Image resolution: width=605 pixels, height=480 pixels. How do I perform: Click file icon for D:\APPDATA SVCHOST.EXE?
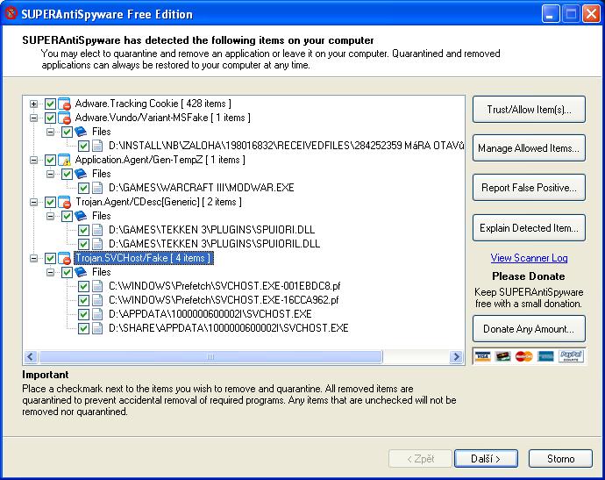click(97, 314)
